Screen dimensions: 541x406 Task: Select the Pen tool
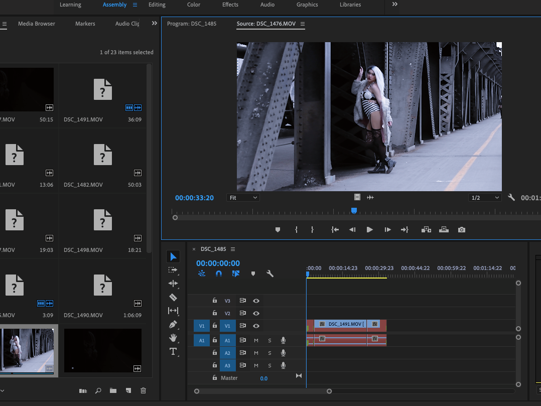[173, 325]
